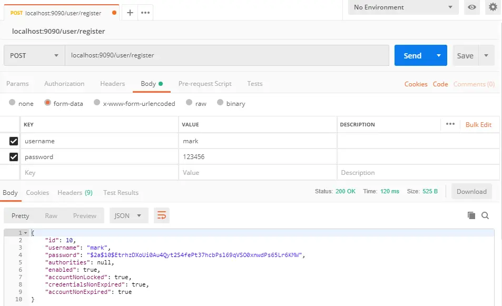Switch response view to Raw
This screenshot has height=306, width=502.
pyautogui.click(x=51, y=216)
